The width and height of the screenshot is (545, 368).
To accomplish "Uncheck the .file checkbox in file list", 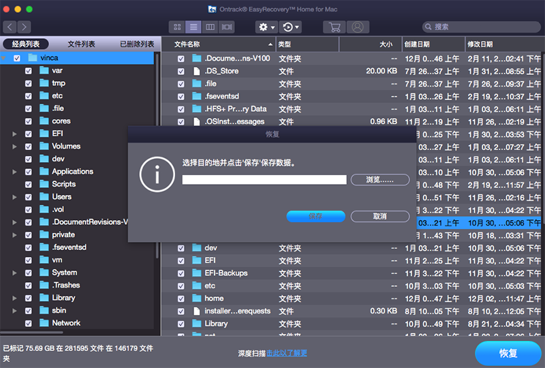I will (x=181, y=84).
